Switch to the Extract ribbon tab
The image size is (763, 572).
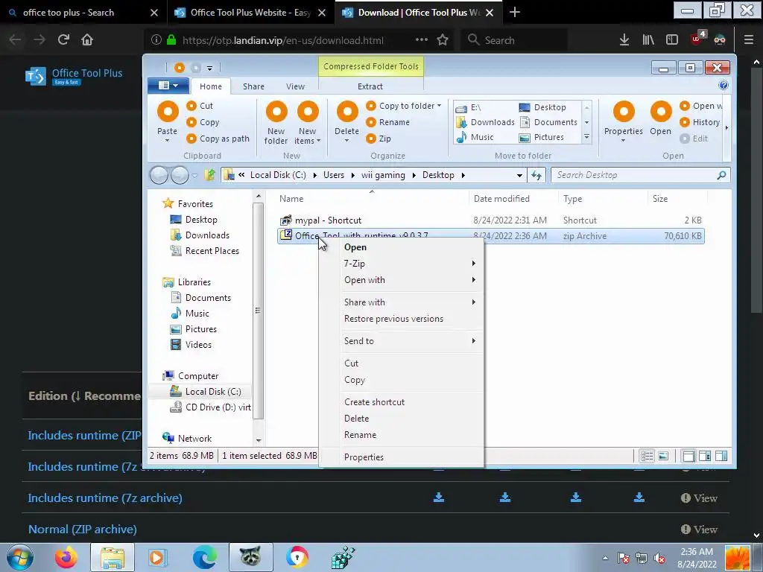(370, 86)
